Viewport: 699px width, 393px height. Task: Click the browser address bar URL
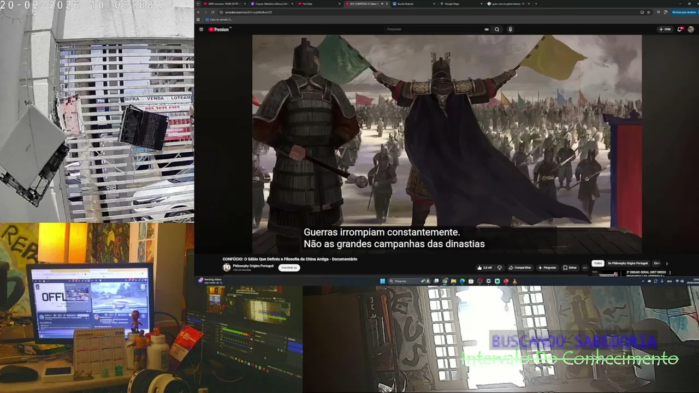(248, 12)
